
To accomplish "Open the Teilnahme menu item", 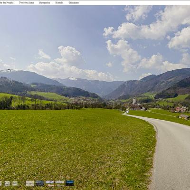I will [74, 3].
